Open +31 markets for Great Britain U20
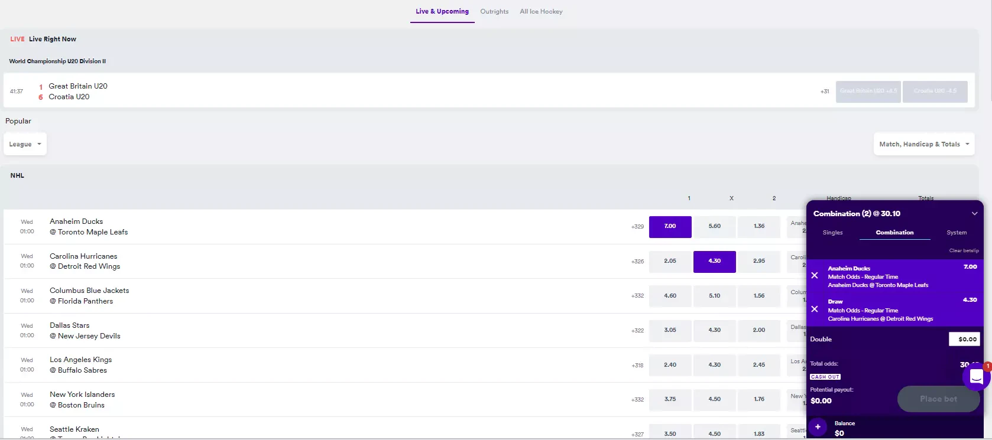 coord(825,92)
